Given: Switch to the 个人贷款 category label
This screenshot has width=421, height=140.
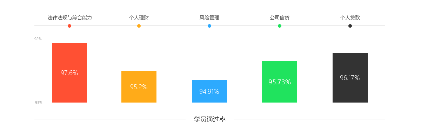Looking at the screenshot, I should point(350,17).
